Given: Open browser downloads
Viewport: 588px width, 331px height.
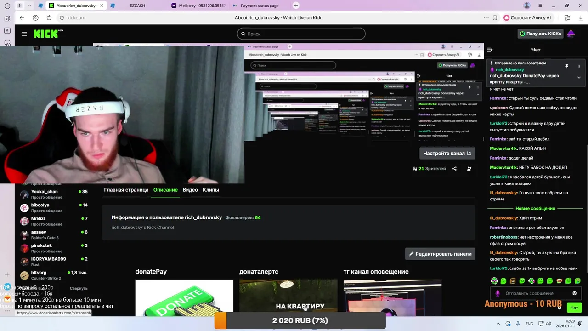Looking at the screenshot, I should click(580, 17).
